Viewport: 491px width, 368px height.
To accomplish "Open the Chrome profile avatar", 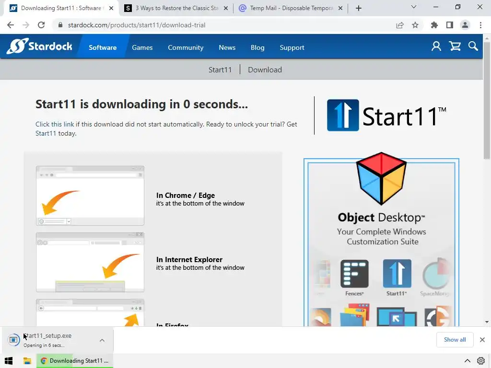I will pos(465,25).
